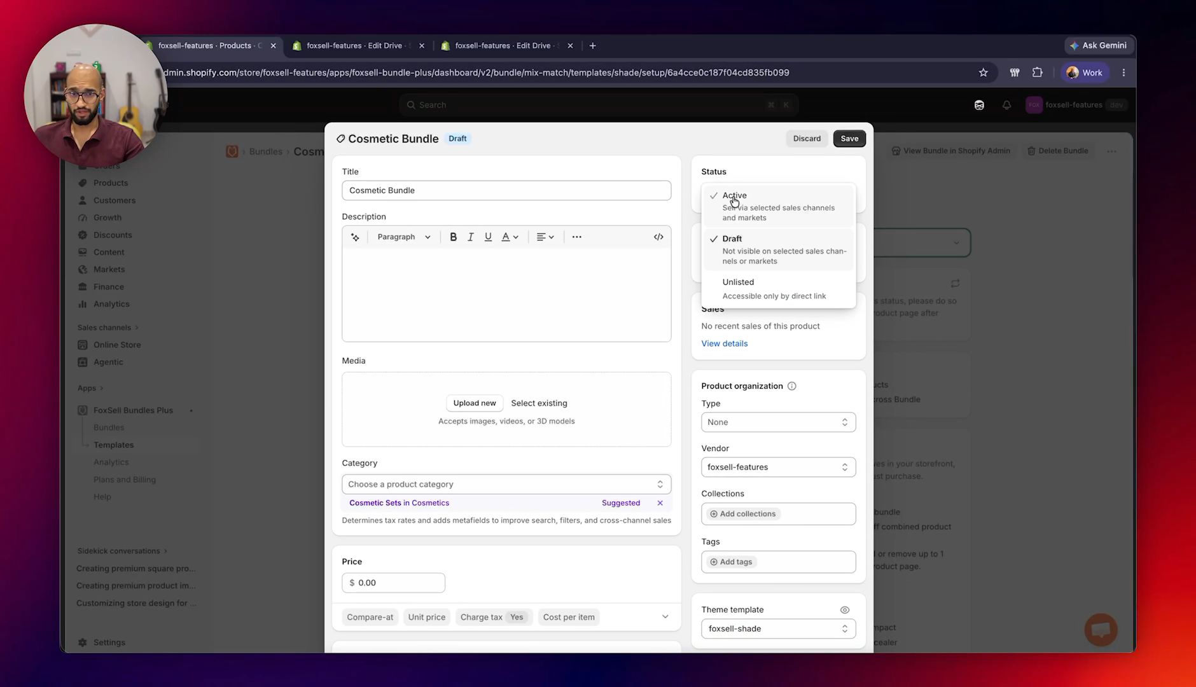Toggle underline formatting in description editor
1196x687 pixels.
point(488,237)
